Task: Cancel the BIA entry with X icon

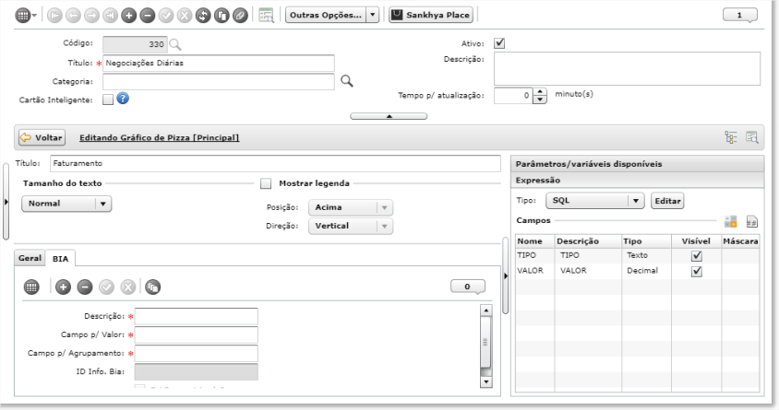Action: [x=128, y=287]
